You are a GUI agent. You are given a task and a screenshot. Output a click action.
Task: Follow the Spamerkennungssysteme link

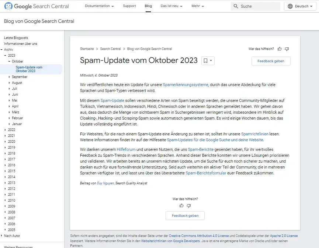click(x=185, y=85)
